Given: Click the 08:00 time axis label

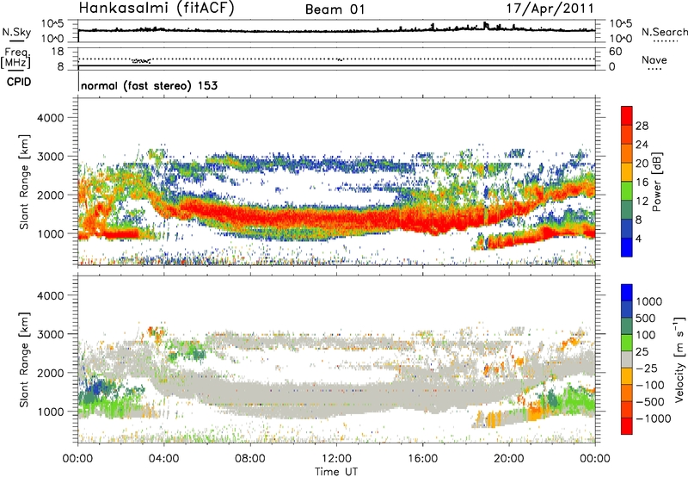Looking at the screenshot, I should (x=250, y=459).
